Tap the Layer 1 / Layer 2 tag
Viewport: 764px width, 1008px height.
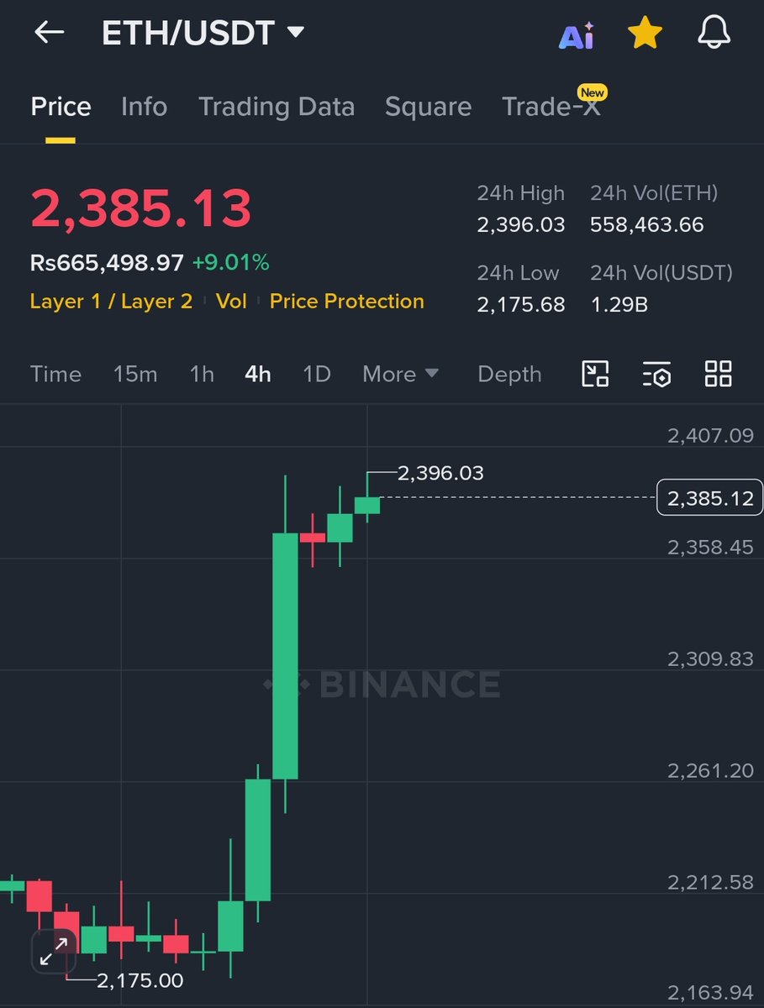pyautogui.click(x=111, y=302)
